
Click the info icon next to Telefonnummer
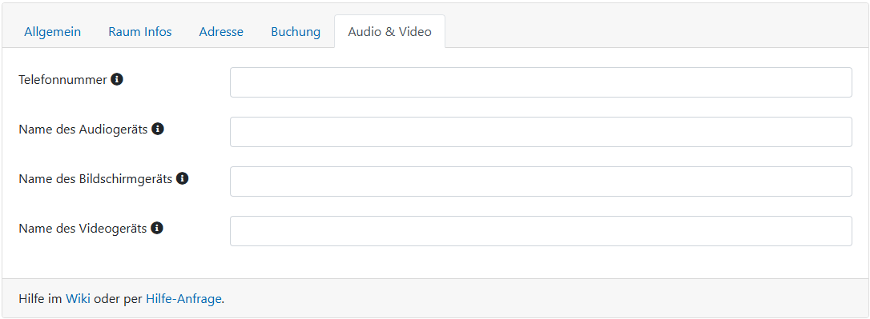point(116,80)
